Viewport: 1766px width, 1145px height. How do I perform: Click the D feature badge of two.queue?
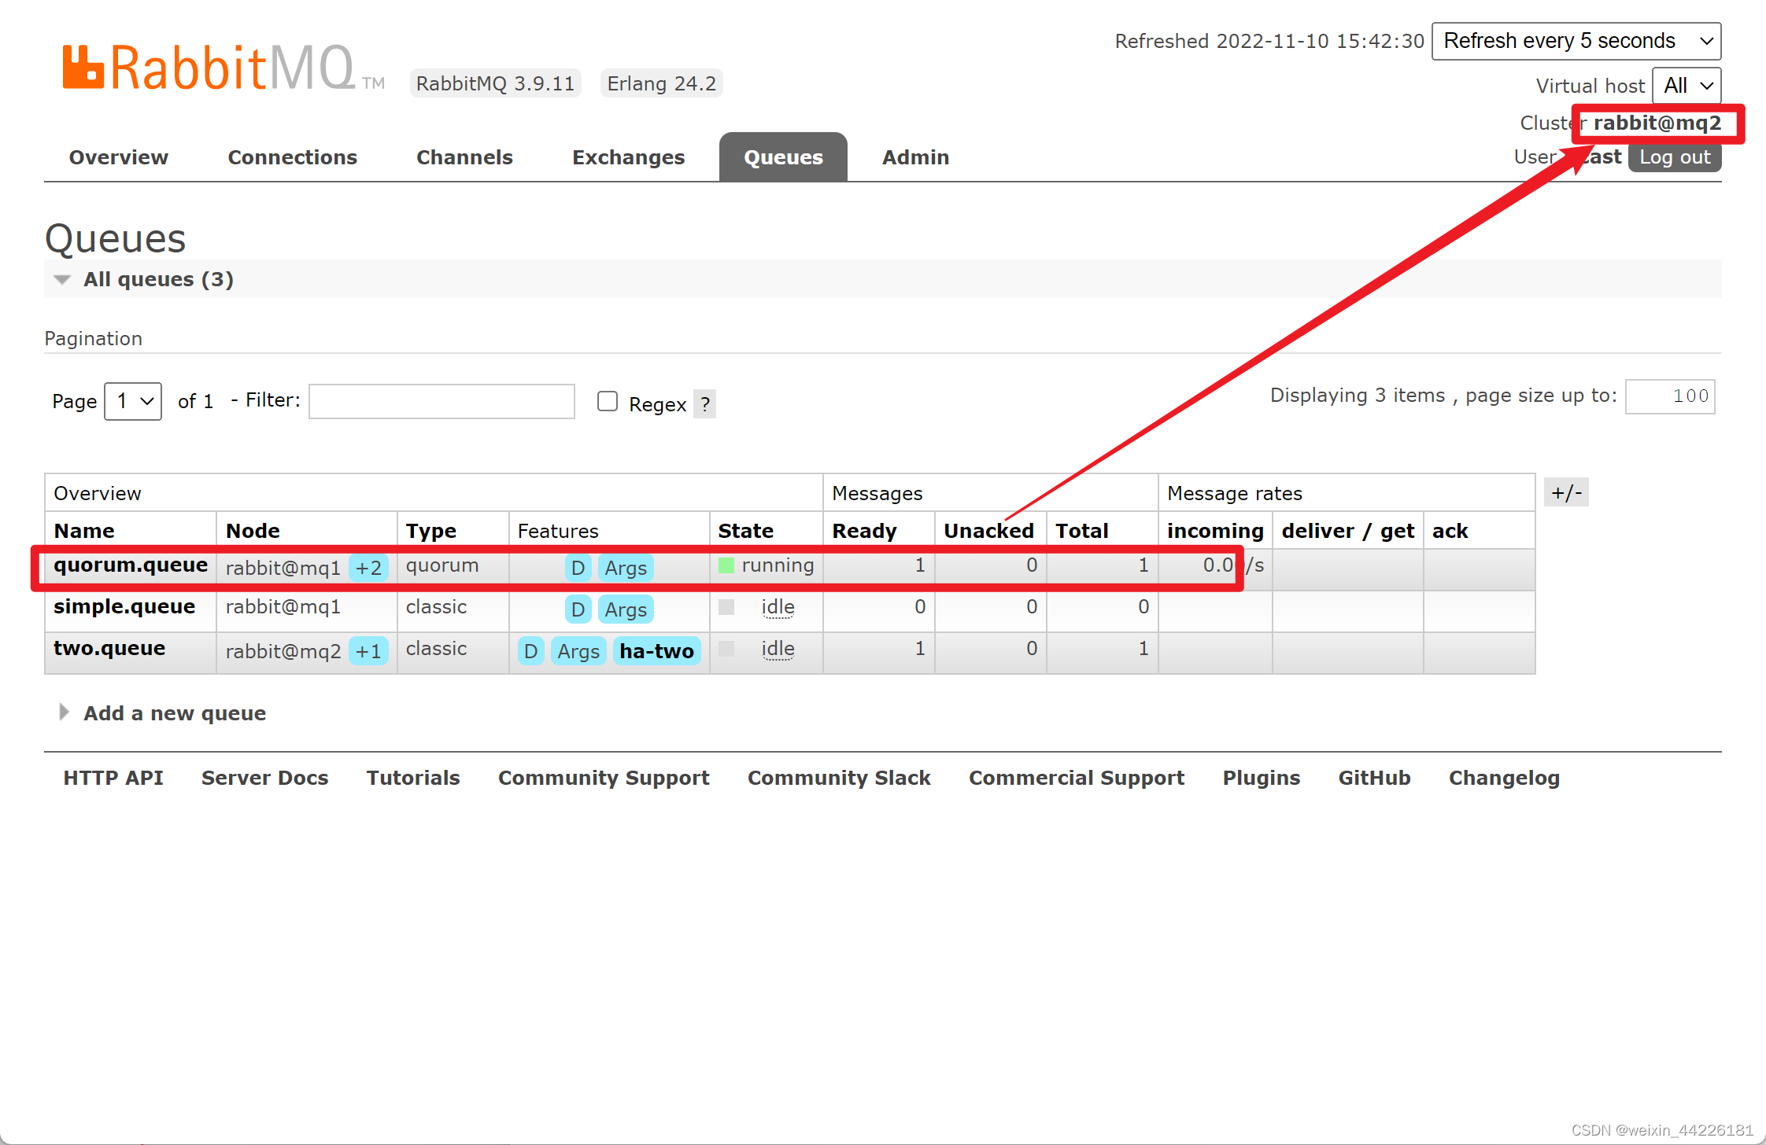530,651
